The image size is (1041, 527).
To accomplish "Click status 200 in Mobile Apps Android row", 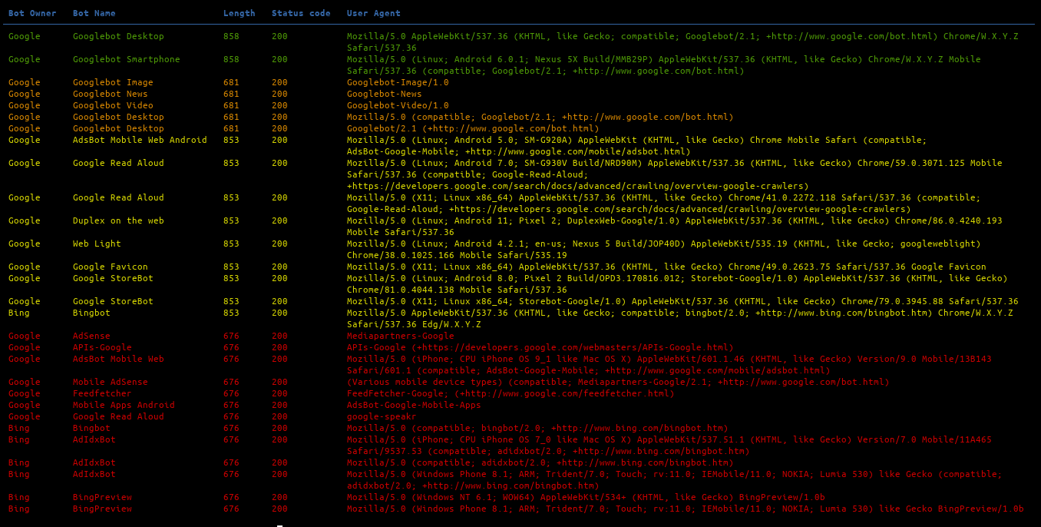I will (279, 405).
